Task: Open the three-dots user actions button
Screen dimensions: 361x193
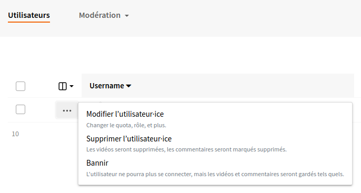Action: (x=67, y=110)
